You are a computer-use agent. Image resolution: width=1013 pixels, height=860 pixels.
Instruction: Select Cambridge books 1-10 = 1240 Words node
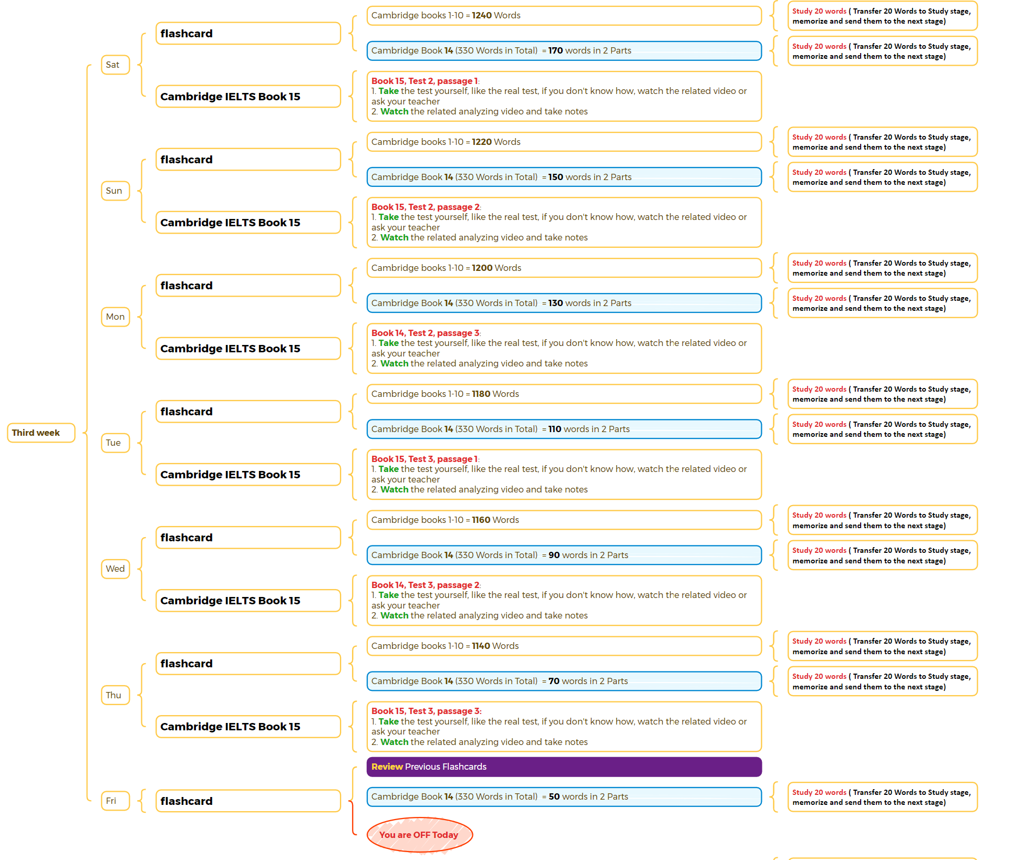coord(564,16)
